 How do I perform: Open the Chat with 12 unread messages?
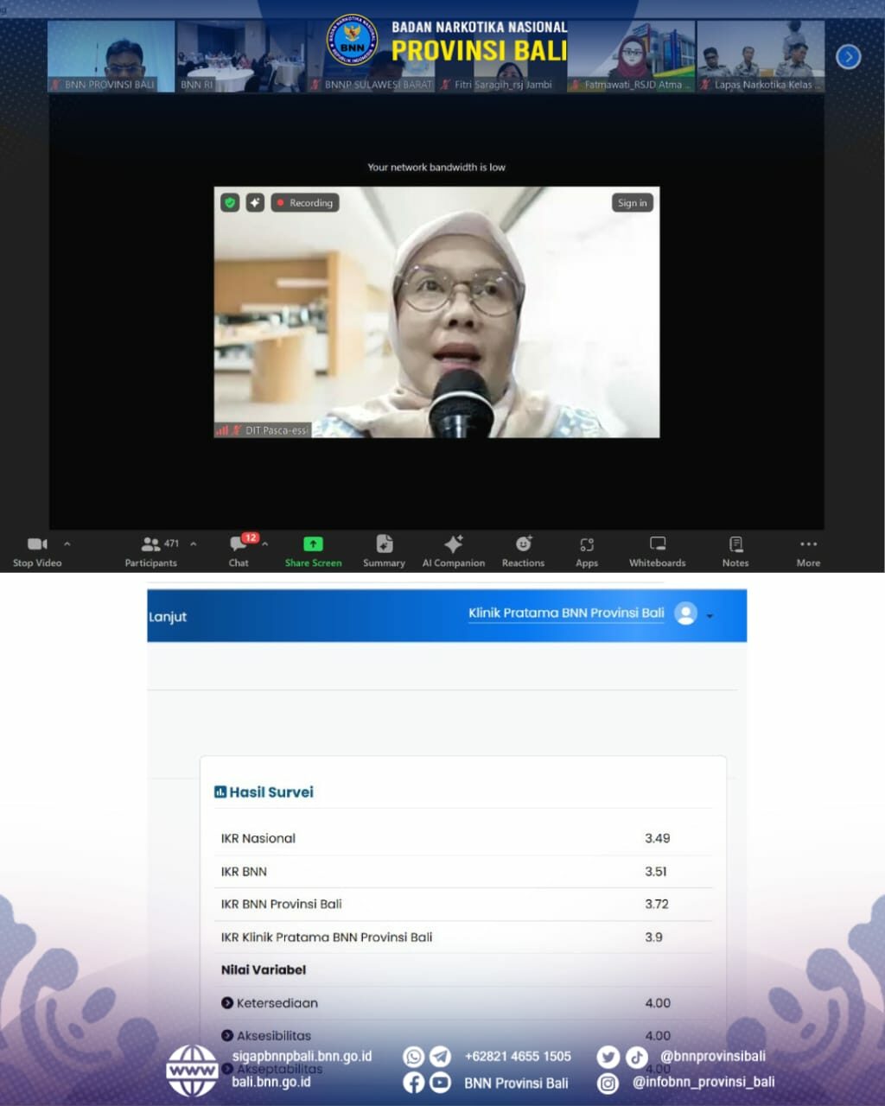(x=239, y=550)
